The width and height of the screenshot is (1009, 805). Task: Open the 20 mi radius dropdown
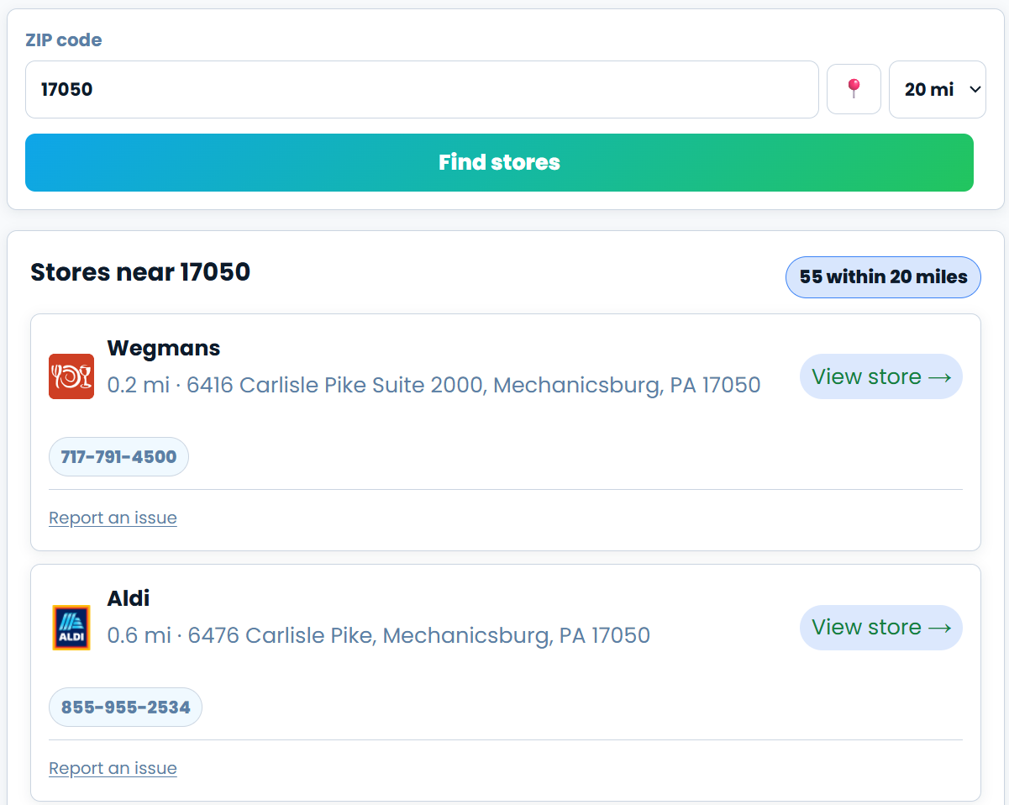938,89
